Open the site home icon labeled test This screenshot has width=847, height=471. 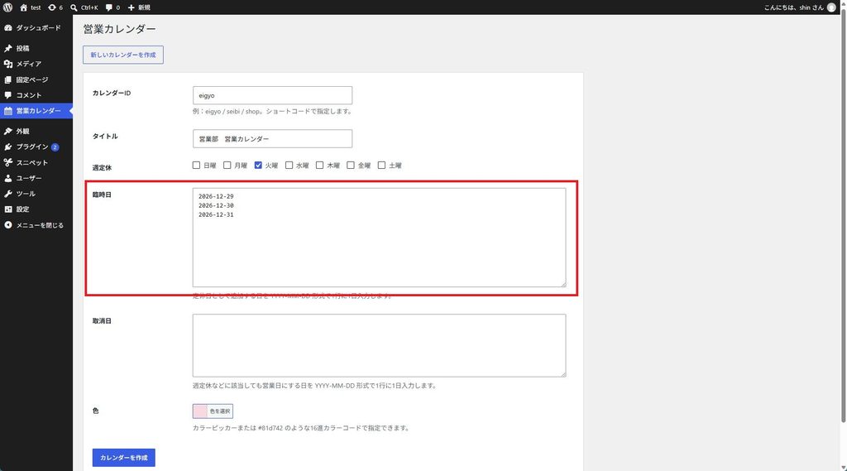click(23, 7)
